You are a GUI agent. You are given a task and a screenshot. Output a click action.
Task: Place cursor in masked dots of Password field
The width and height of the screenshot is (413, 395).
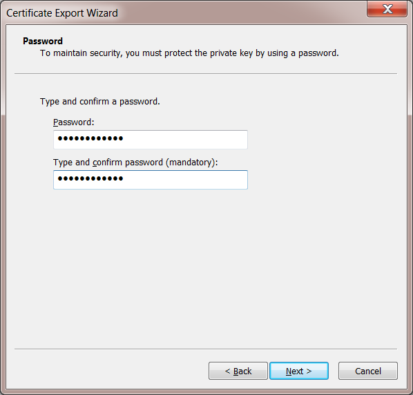tap(90, 138)
